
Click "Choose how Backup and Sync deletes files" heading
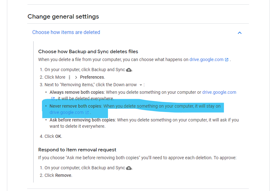pos(88,51)
